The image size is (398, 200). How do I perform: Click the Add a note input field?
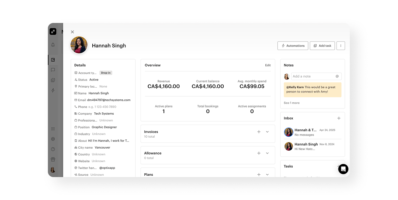[x=313, y=76]
